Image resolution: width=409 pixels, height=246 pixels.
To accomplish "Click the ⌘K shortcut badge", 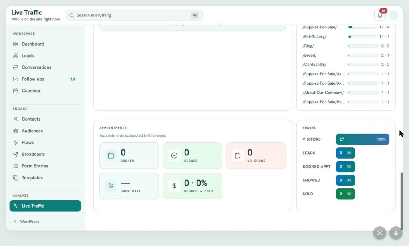I will pyautogui.click(x=195, y=15).
